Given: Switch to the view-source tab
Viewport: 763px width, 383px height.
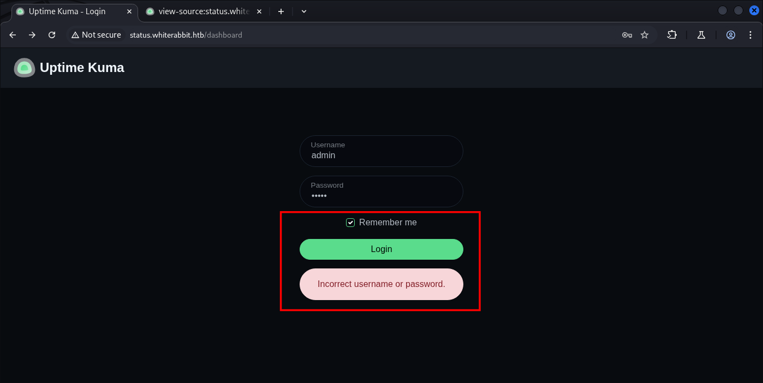Looking at the screenshot, I should click(203, 11).
